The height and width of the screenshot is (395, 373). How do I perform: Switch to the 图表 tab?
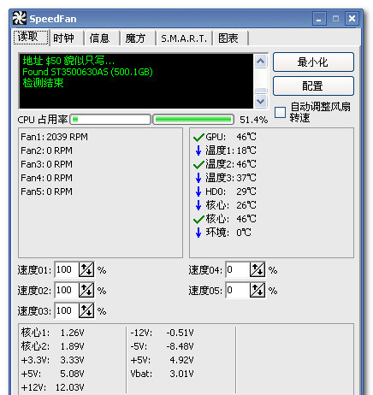tap(228, 38)
